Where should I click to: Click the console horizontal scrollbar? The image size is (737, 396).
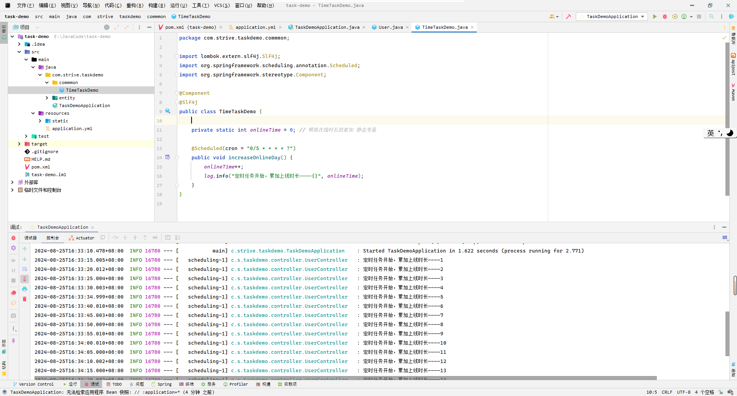pos(345,378)
